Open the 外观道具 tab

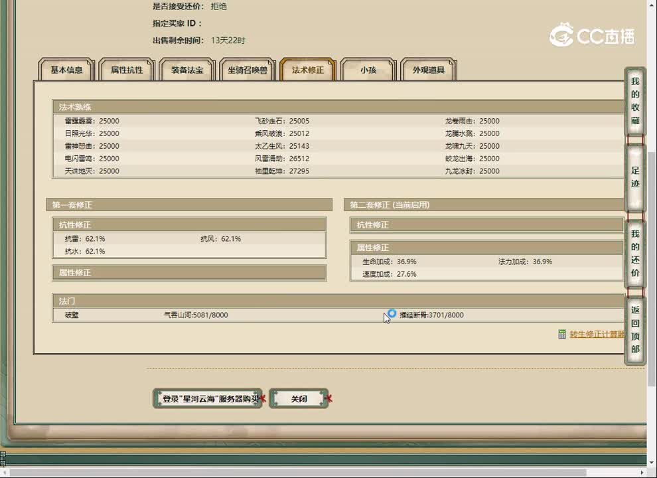click(x=429, y=70)
